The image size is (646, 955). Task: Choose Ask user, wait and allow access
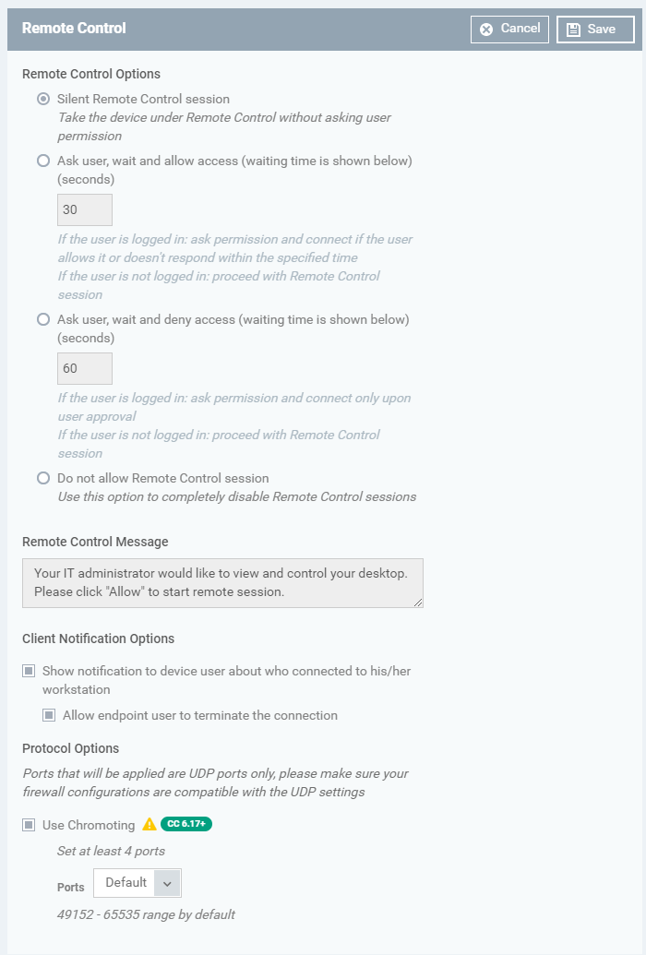click(x=43, y=161)
